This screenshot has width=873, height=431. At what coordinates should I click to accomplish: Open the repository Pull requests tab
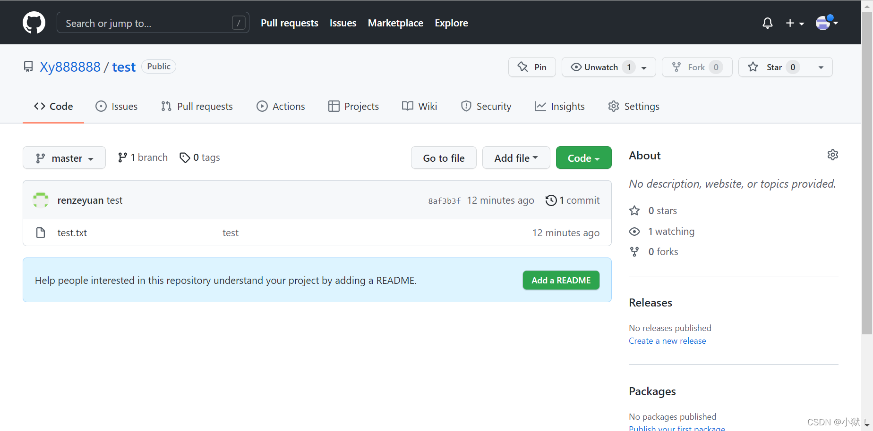coord(197,107)
